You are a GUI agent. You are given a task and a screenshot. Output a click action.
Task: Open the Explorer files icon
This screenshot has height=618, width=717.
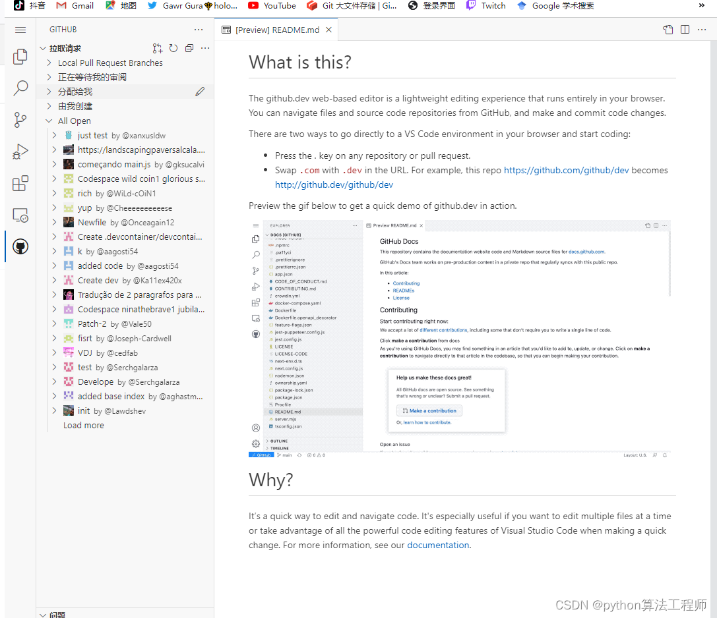20,57
